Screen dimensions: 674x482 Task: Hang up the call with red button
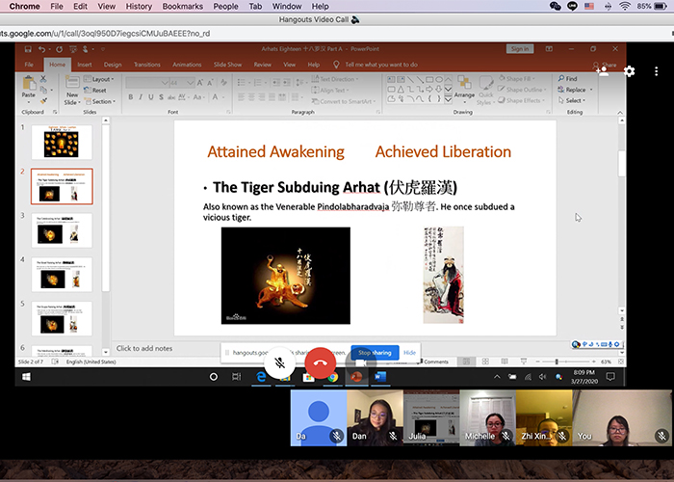coord(323,362)
